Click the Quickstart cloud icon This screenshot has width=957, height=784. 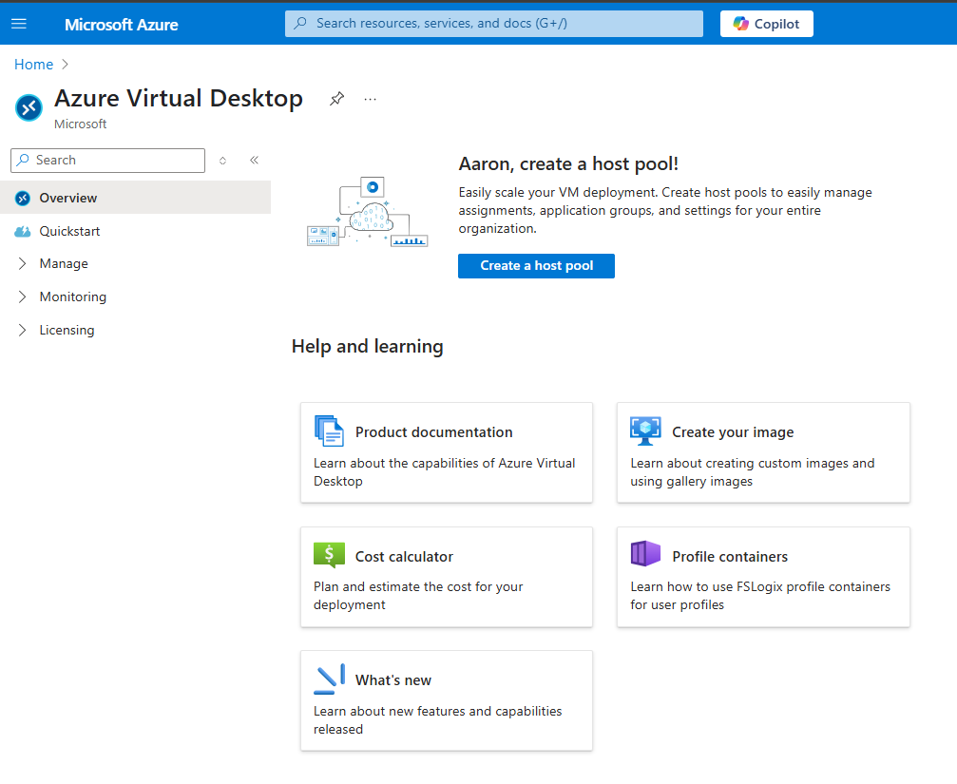pyautogui.click(x=23, y=231)
